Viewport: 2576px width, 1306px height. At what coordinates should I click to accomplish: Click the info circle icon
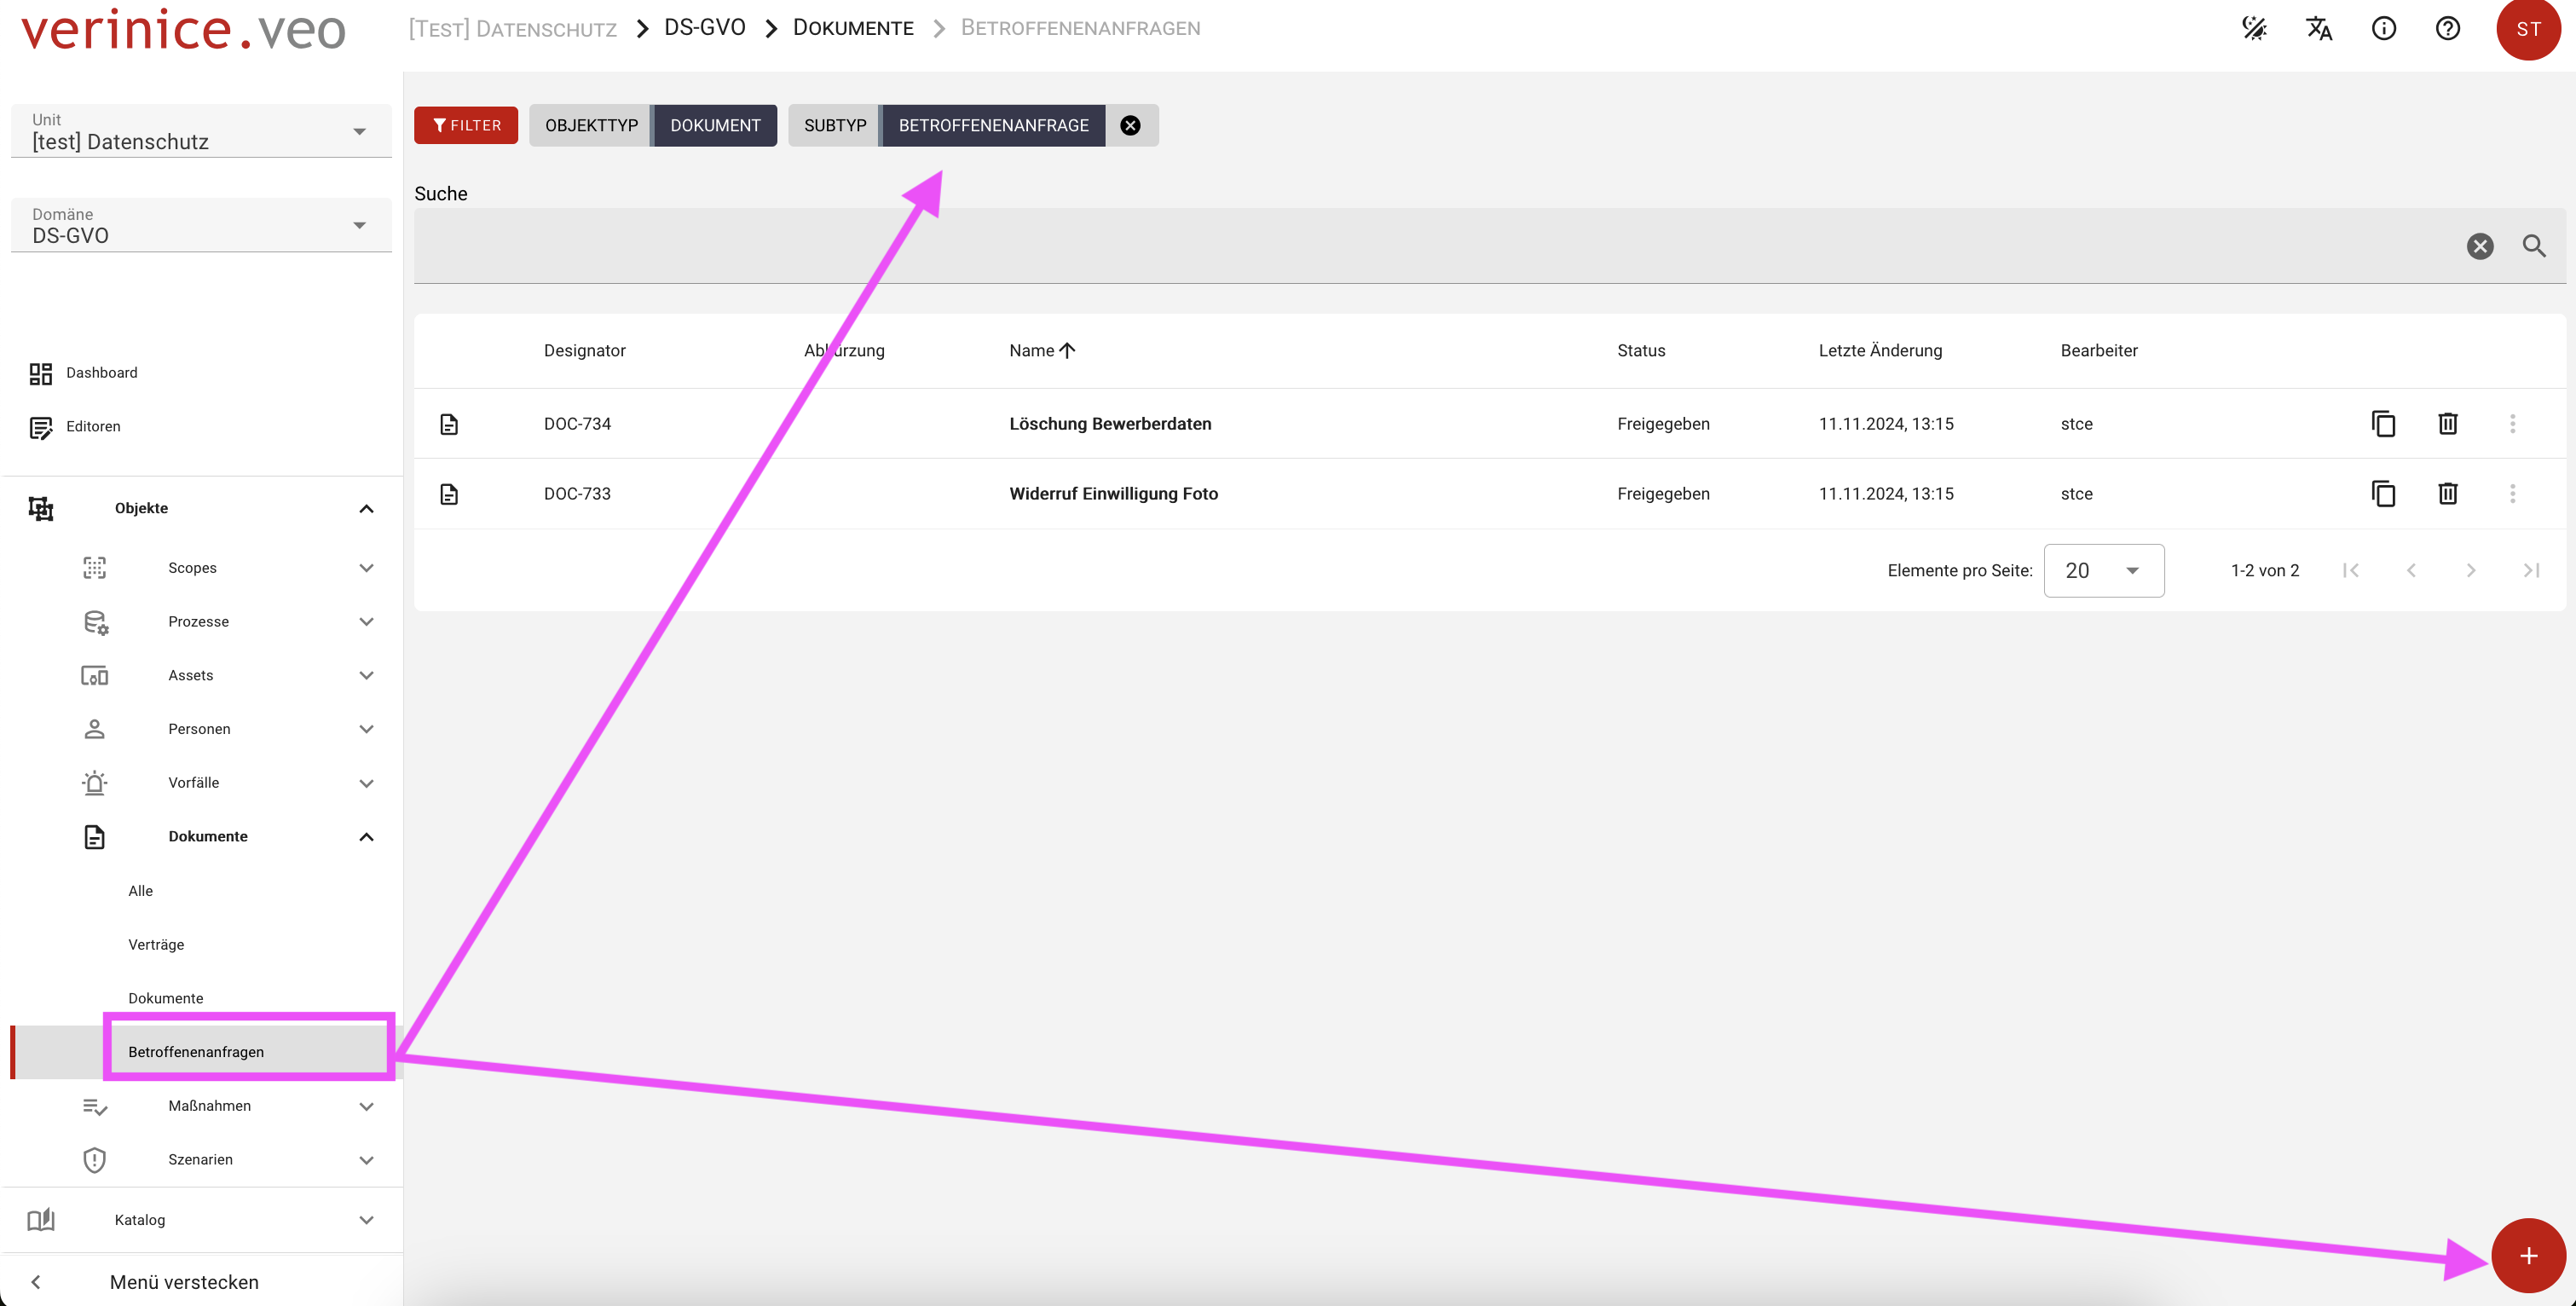pyautogui.click(x=2383, y=28)
